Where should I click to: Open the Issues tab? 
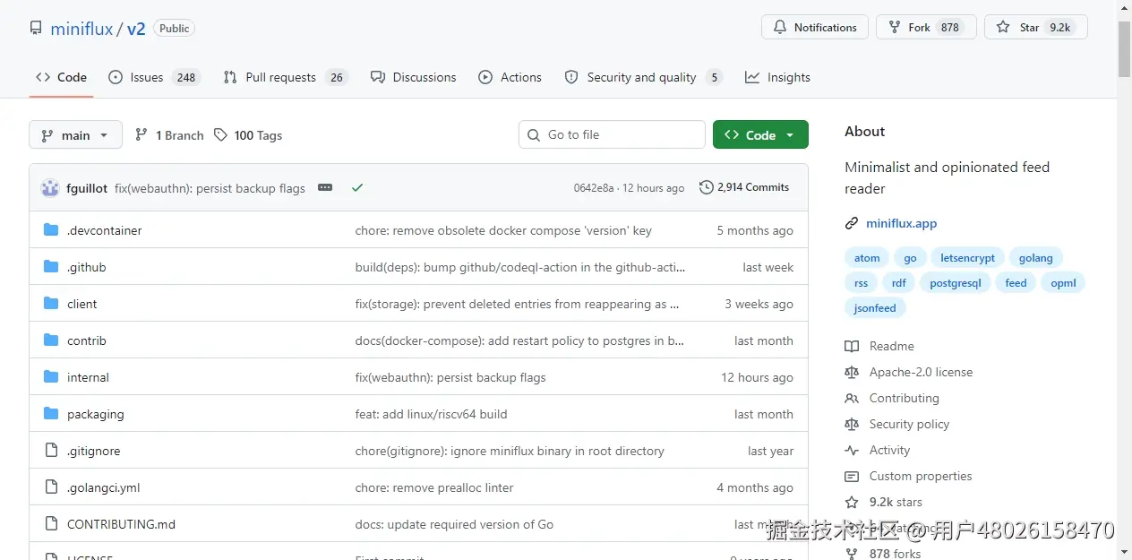(x=154, y=77)
